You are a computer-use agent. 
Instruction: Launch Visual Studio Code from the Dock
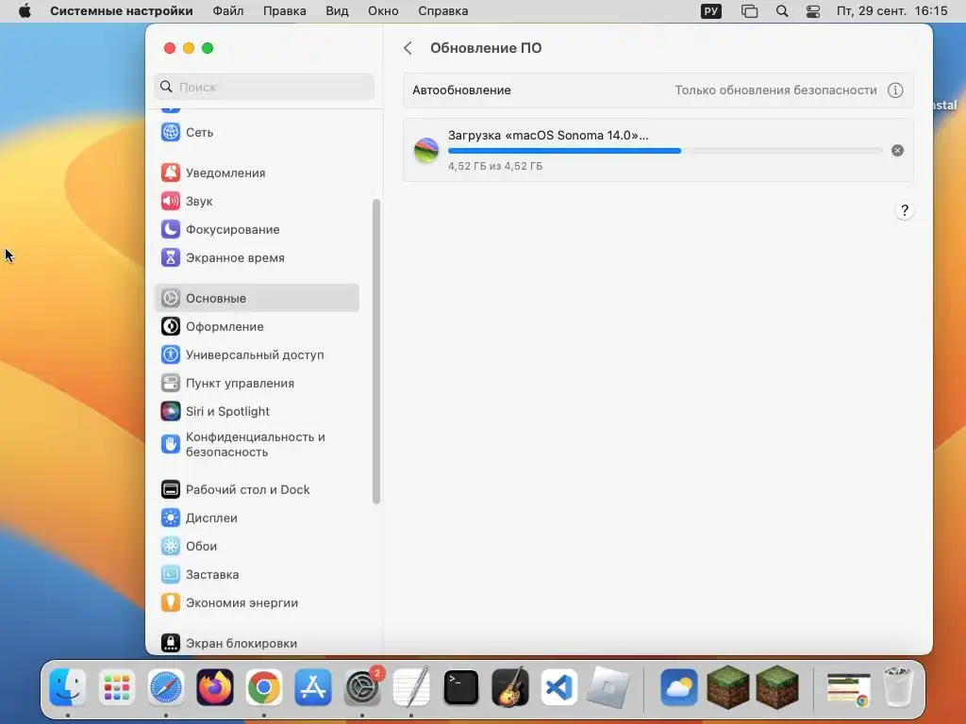pyautogui.click(x=558, y=687)
